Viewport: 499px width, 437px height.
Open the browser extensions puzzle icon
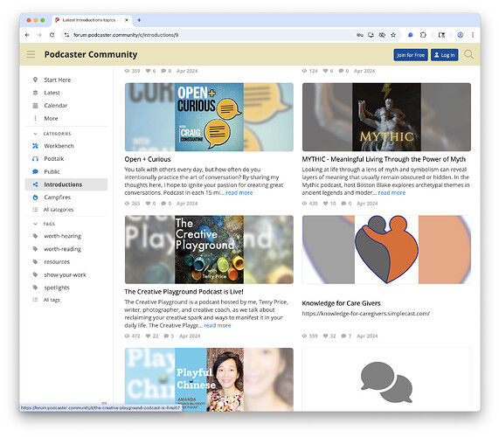[423, 35]
